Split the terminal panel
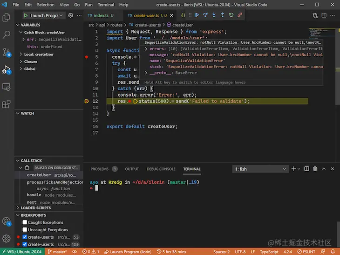This screenshot has height=255, width=340. [306, 169]
